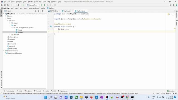Go to next highlighted error arrow
This screenshot has width=178, height=100.
pos(174,14)
